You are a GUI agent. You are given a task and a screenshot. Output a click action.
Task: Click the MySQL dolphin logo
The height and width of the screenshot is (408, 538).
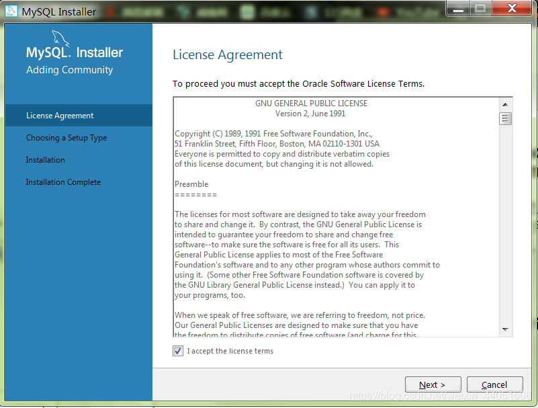pyautogui.click(x=60, y=38)
